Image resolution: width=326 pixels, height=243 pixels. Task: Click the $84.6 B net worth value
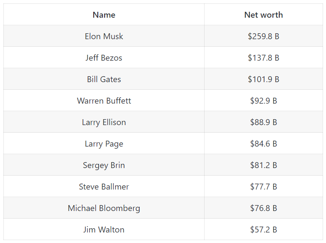(264, 144)
